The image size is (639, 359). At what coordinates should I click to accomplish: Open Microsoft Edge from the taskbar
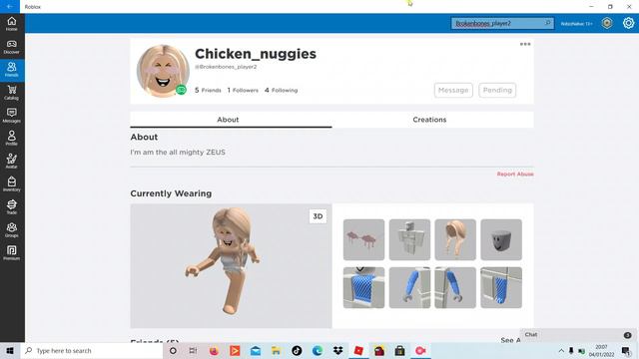(318, 350)
